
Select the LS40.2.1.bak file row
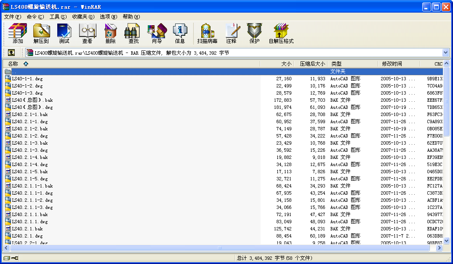(27, 229)
